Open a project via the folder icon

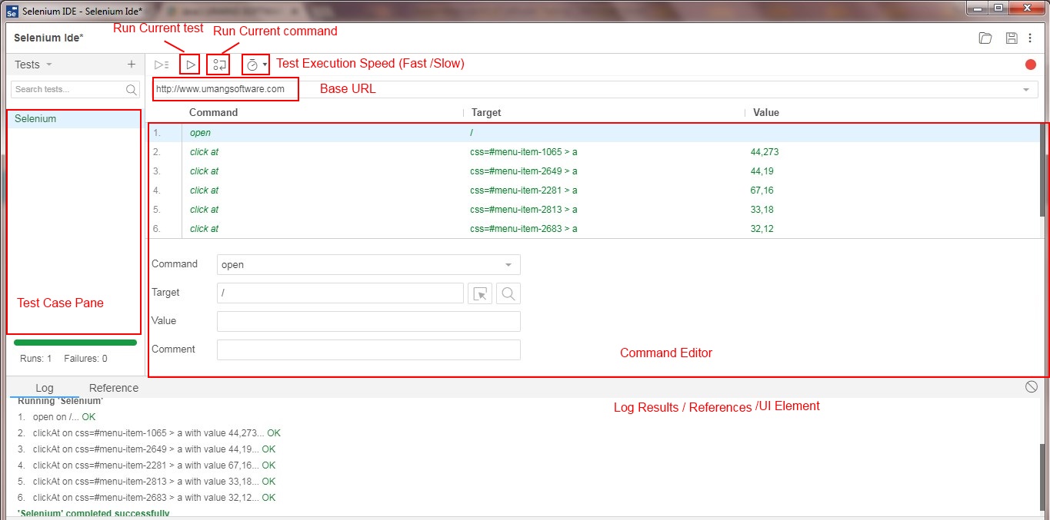coord(985,38)
